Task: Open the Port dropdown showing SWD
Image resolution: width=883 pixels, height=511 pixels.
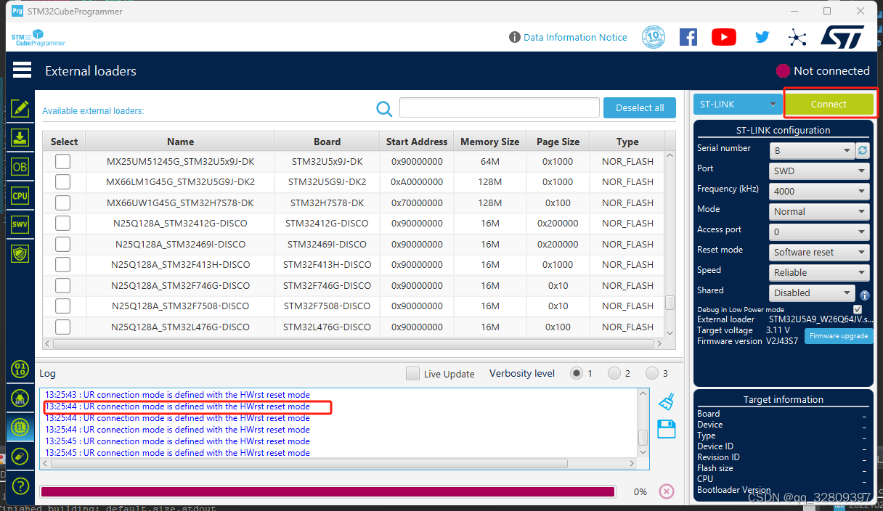Action: point(820,171)
